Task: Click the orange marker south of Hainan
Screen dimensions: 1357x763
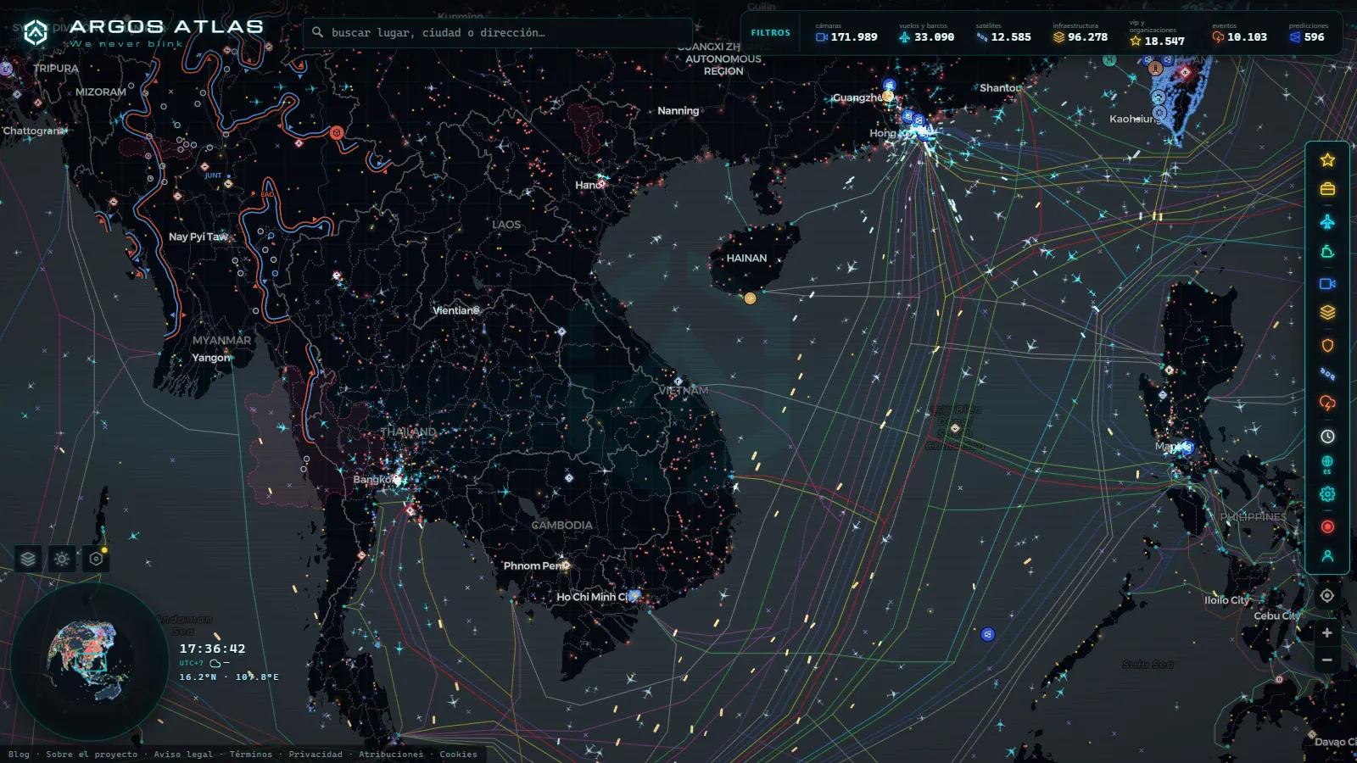Action: click(x=750, y=298)
